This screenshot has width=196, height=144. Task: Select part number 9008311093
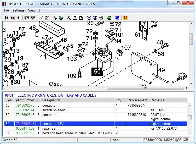coord(25,133)
